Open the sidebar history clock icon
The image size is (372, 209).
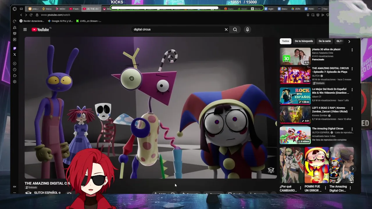click(15, 69)
